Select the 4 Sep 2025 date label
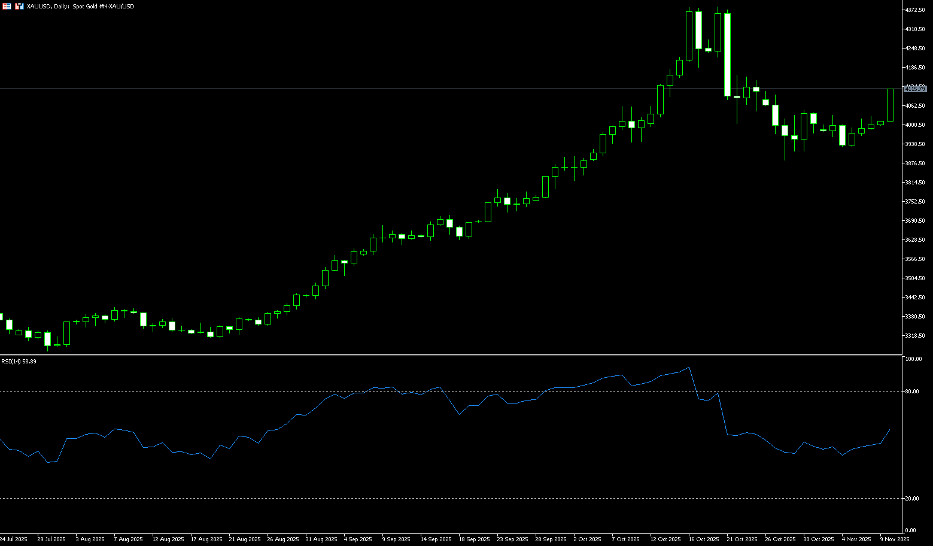The height and width of the screenshot is (546, 933). [357, 539]
